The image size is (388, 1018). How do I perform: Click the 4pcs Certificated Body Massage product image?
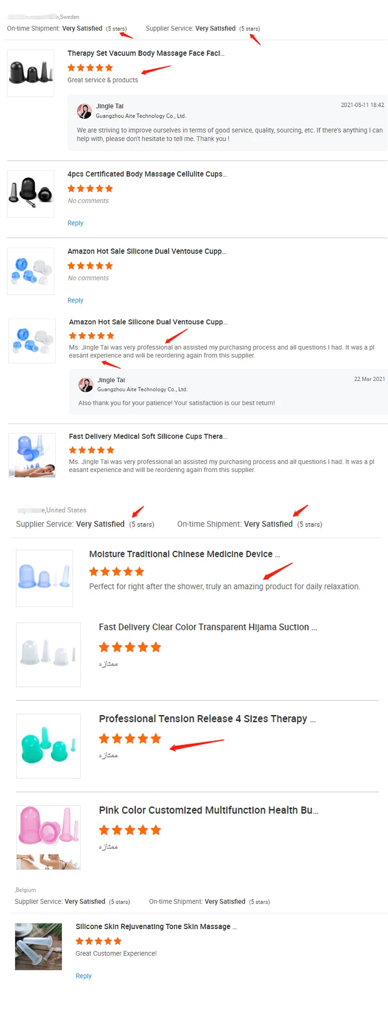coord(31,194)
